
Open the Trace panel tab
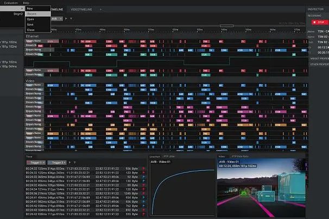pyautogui.click(x=29, y=157)
